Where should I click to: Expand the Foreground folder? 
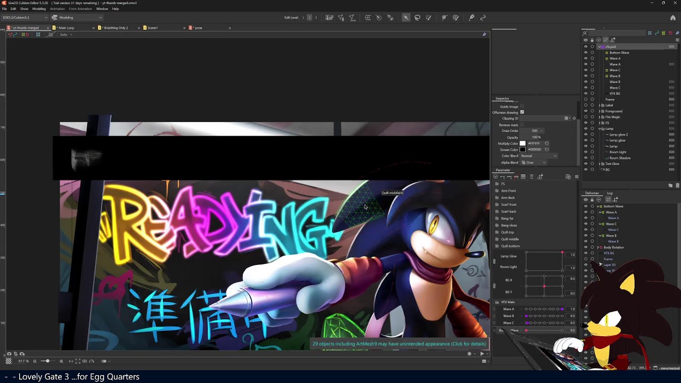click(x=600, y=111)
